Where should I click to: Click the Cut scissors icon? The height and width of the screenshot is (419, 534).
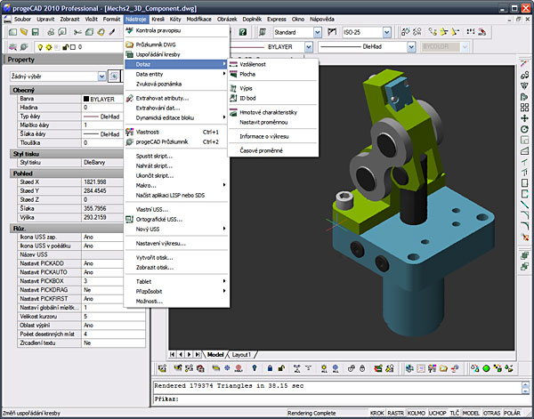click(77, 32)
